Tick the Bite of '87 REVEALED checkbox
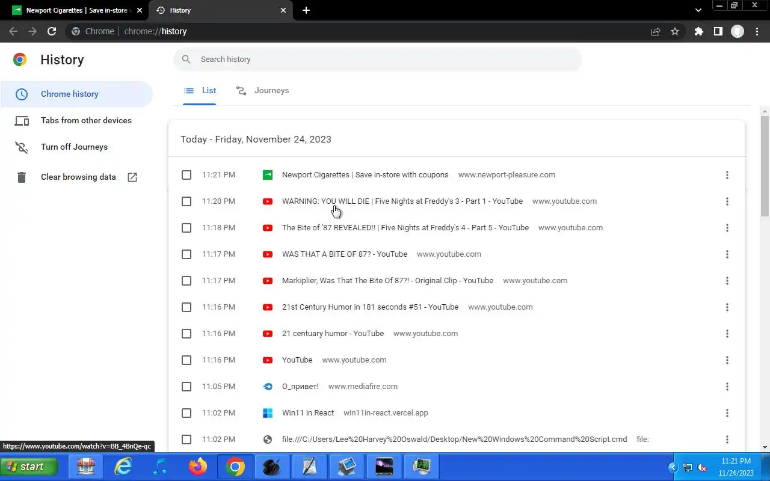Viewport: 770px width, 481px height. [x=186, y=228]
